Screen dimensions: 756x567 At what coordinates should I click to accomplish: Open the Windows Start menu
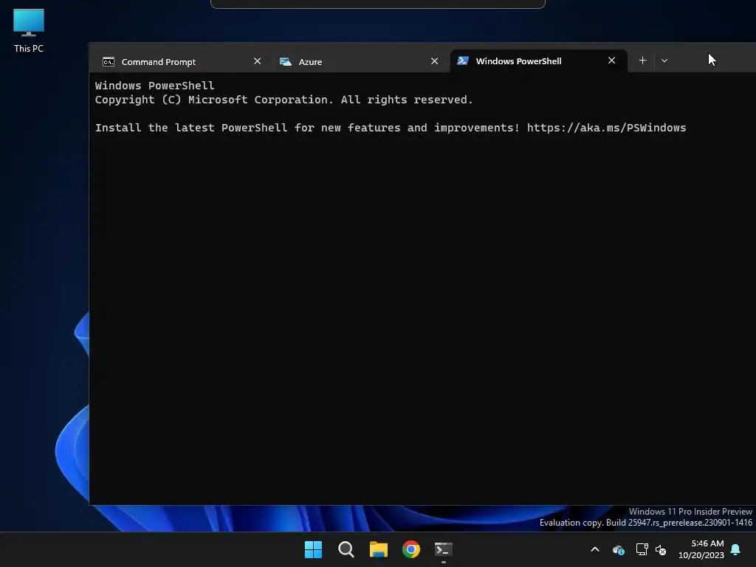coord(313,549)
